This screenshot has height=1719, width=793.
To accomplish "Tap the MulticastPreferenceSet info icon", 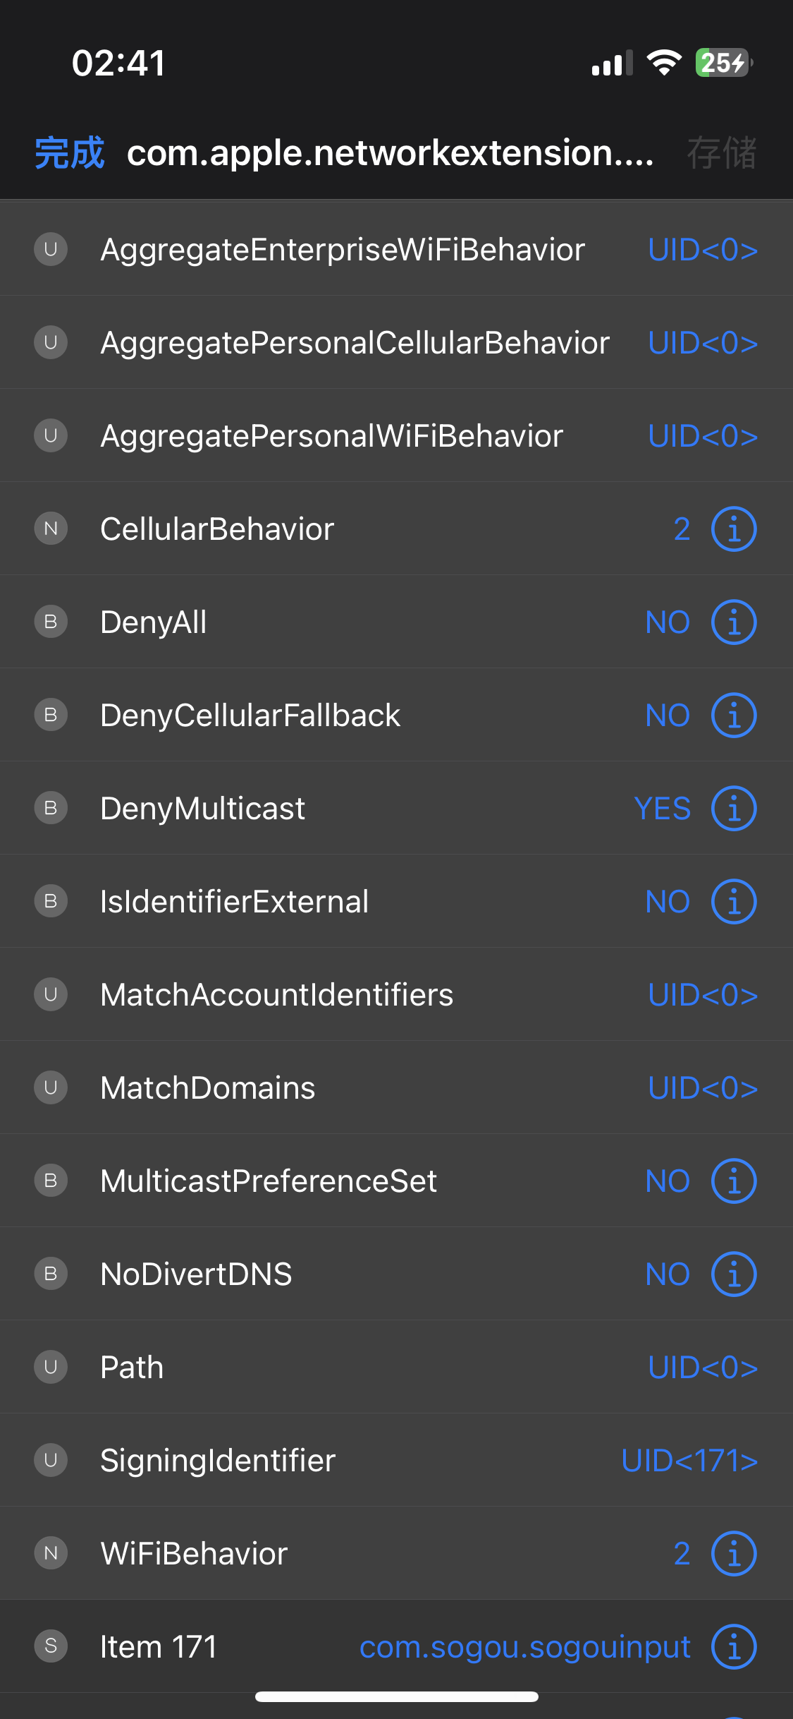I will tap(733, 1181).
